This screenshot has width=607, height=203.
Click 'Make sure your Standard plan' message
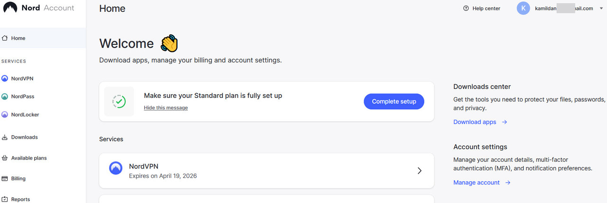coord(213,96)
